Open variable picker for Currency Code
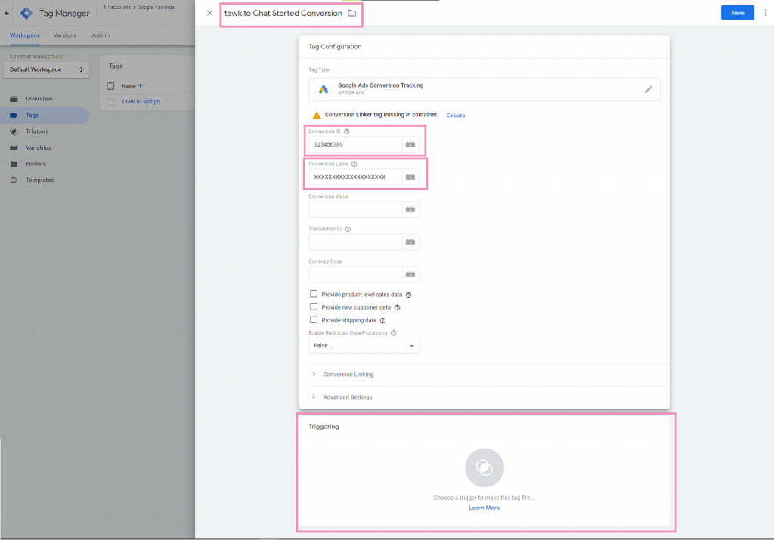Viewport: 774px width, 540px height. coord(410,275)
